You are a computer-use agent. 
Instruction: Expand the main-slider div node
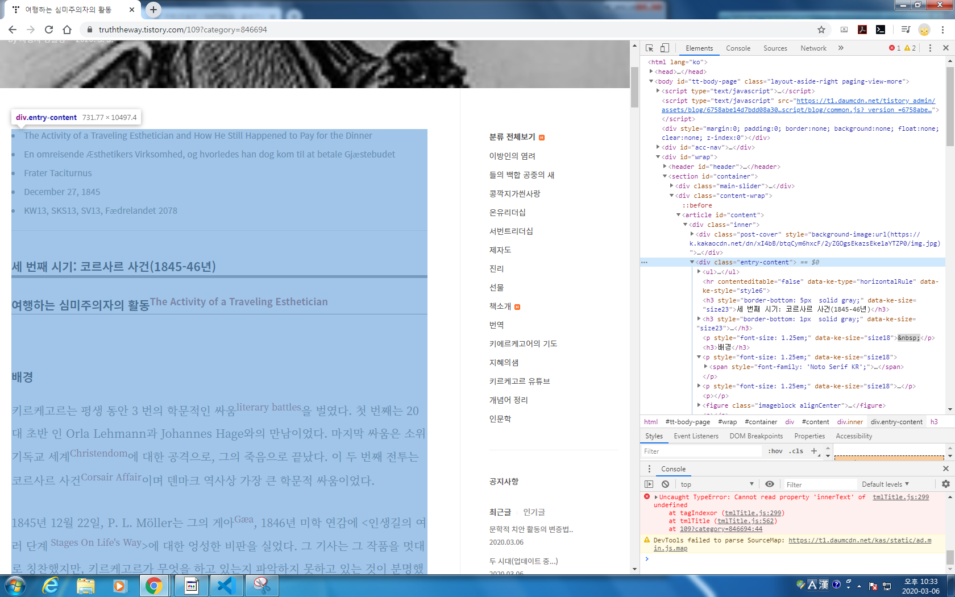coord(672,186)
